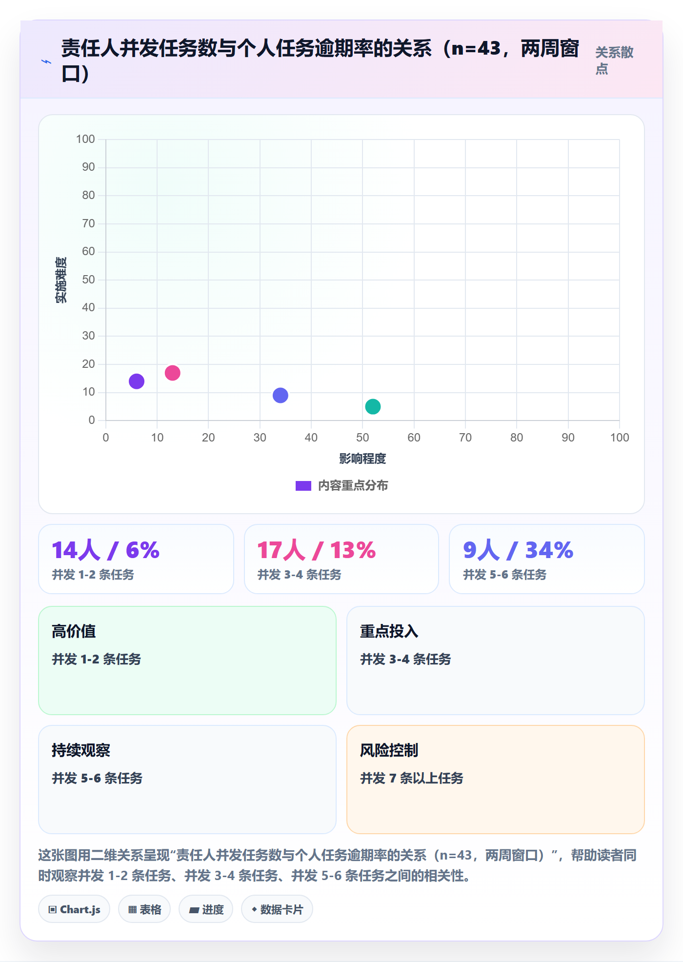This screenshot has width=683, height=962.
Task: Click the description paragraph starting 这张图用二维关系
Action: tap(338, 865)
